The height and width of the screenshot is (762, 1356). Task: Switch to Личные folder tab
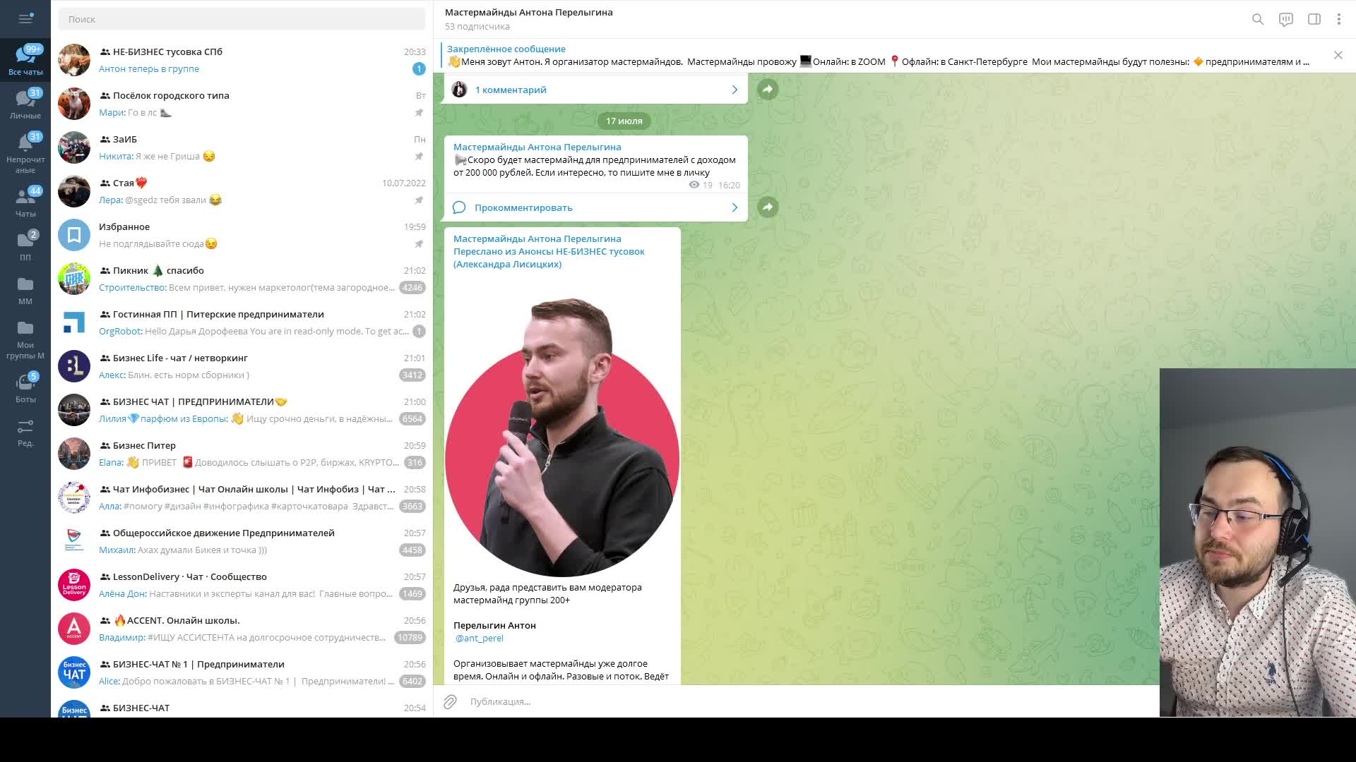coord(25,103)
